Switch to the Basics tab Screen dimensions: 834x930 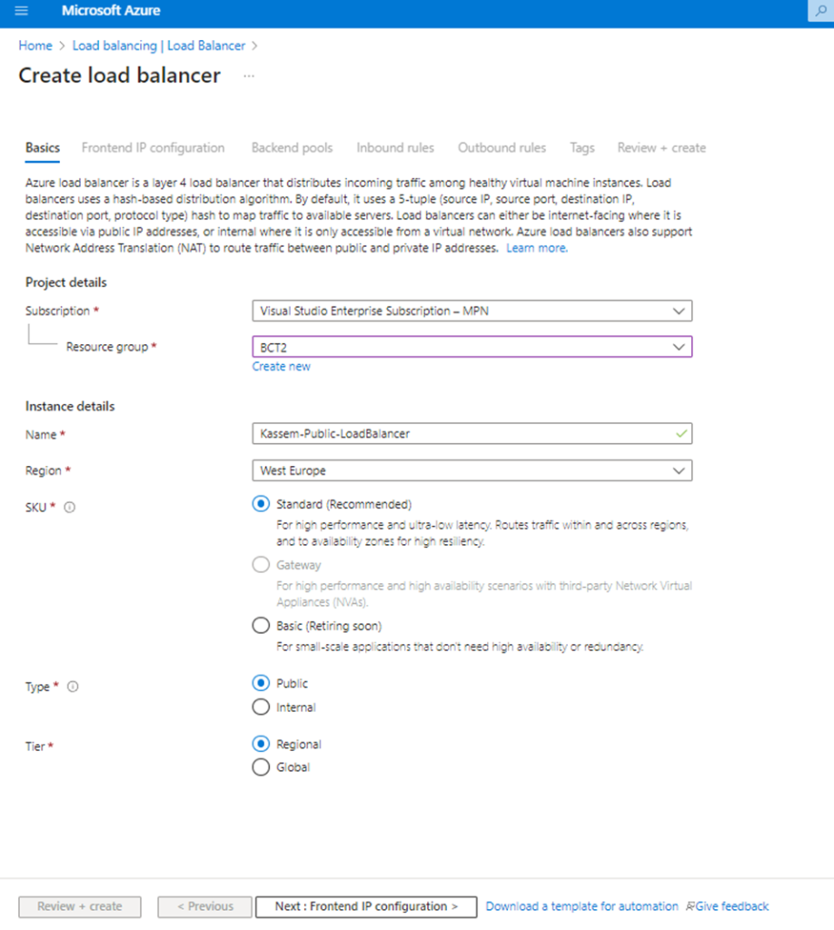[43, 148]
